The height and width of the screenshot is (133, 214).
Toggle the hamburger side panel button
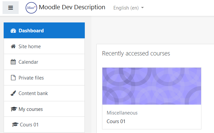[11, 8]
